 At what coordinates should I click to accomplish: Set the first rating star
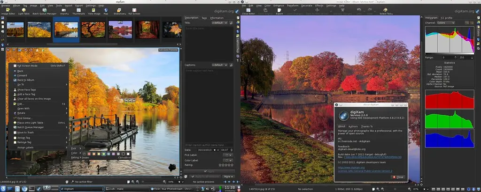coord(220,165)
